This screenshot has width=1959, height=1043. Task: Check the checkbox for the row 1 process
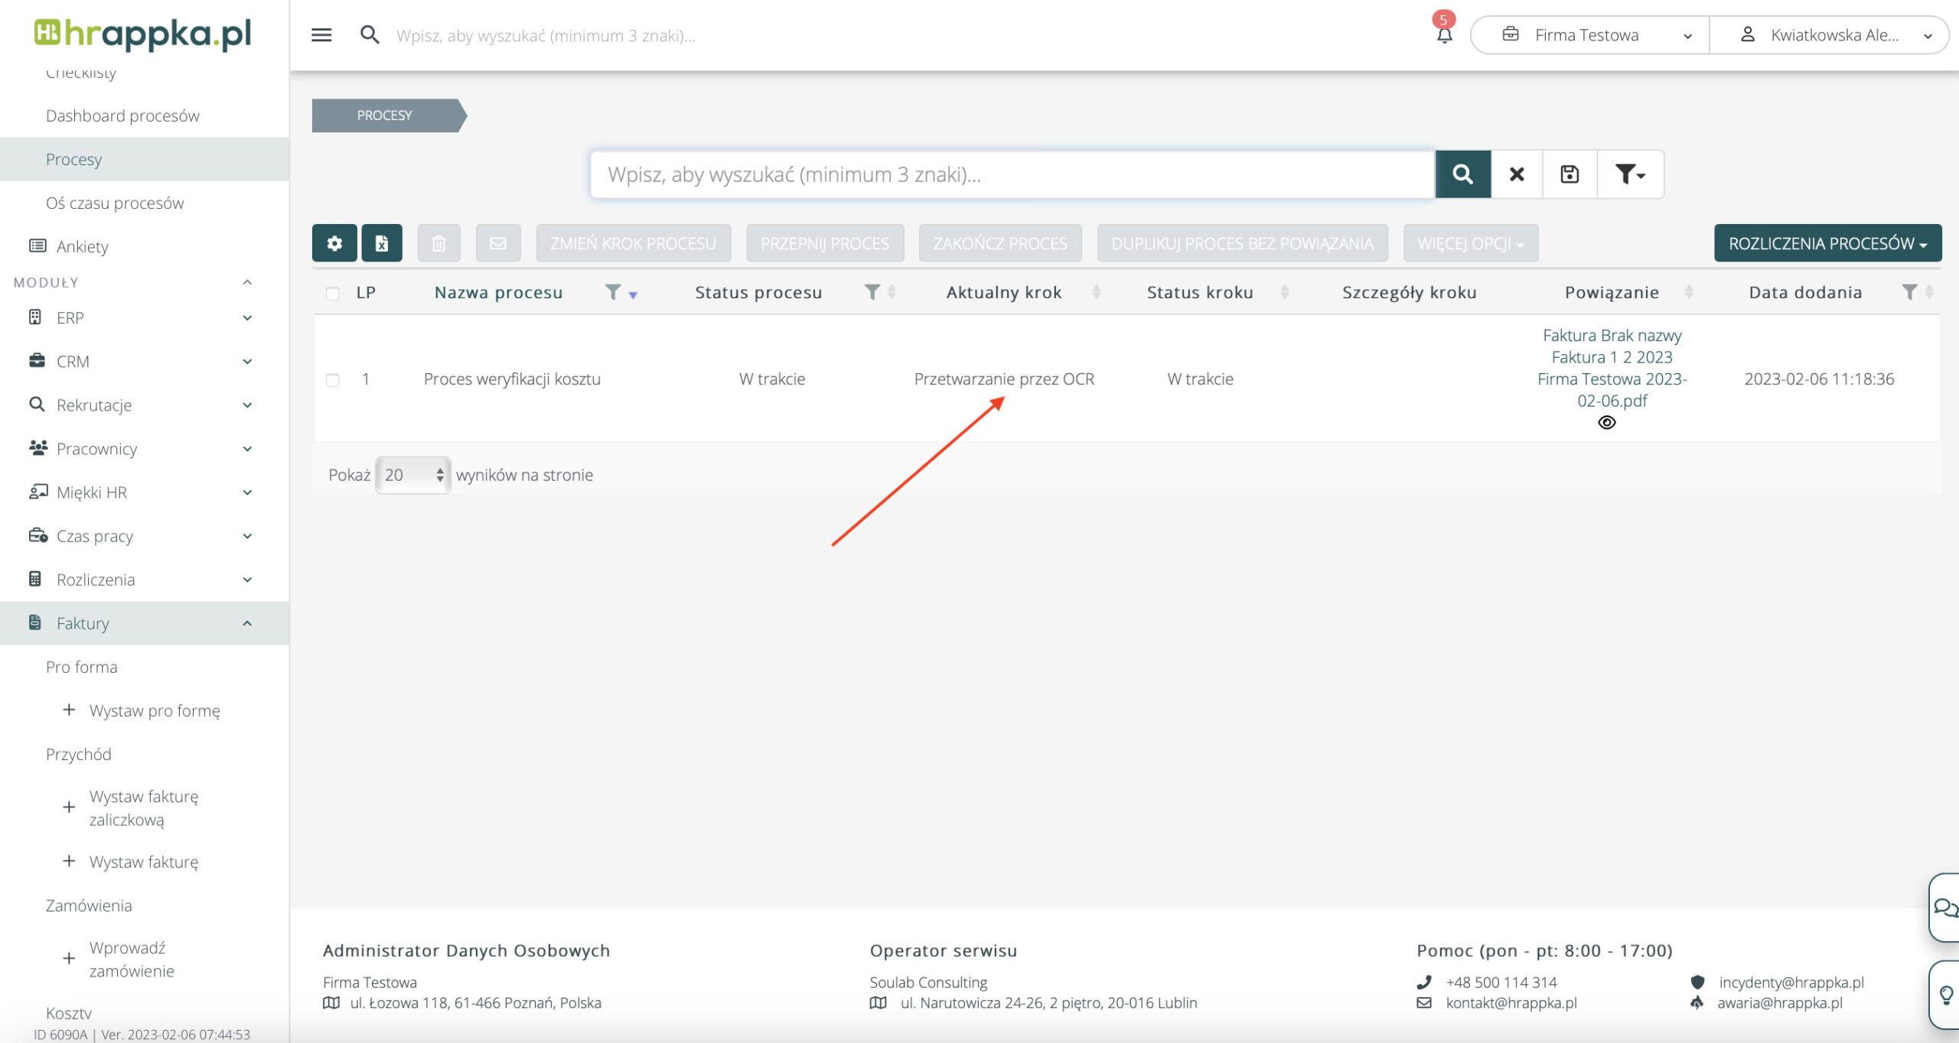tap(333, 380)
